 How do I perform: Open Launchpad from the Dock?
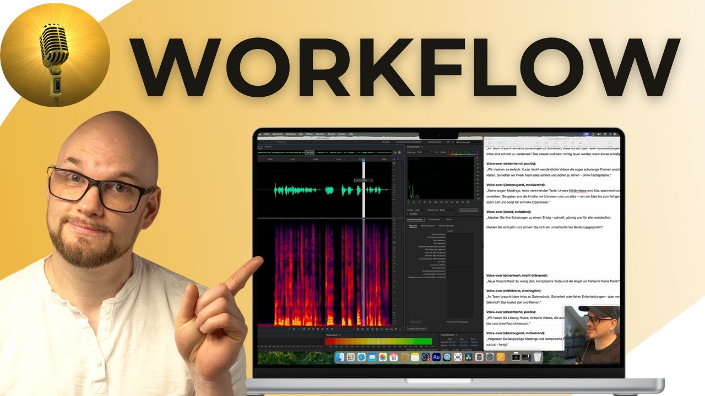[351, 357]
